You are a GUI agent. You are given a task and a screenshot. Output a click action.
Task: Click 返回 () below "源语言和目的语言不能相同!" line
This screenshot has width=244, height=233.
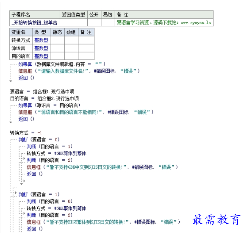click(x=26, y=119)
